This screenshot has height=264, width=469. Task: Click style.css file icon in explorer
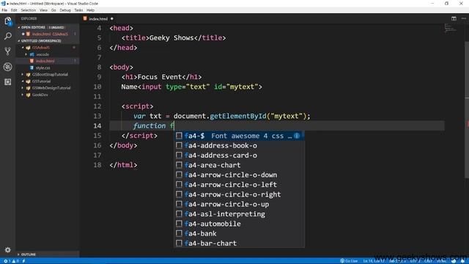32,67
